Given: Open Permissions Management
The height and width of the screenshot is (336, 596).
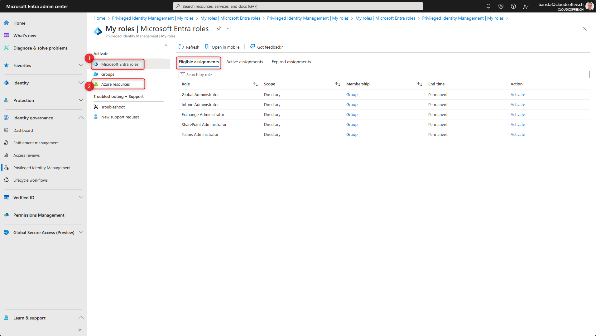Looking at the screenshot, I should [x=39, y=215].
